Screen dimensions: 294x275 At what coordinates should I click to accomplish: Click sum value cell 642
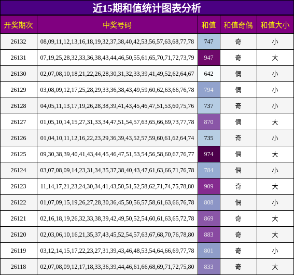point(208,74)
